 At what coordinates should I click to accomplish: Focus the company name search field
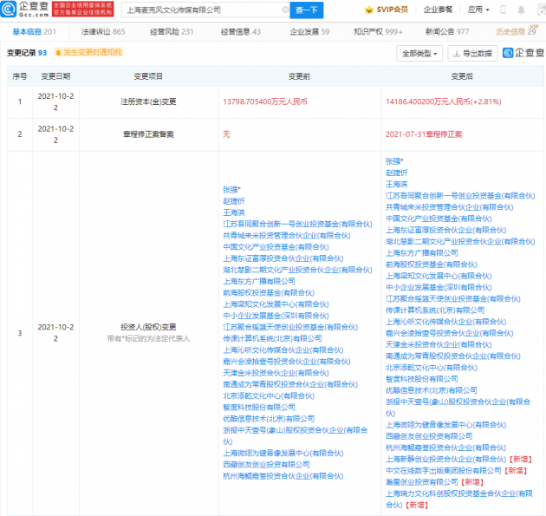point(205,10)
